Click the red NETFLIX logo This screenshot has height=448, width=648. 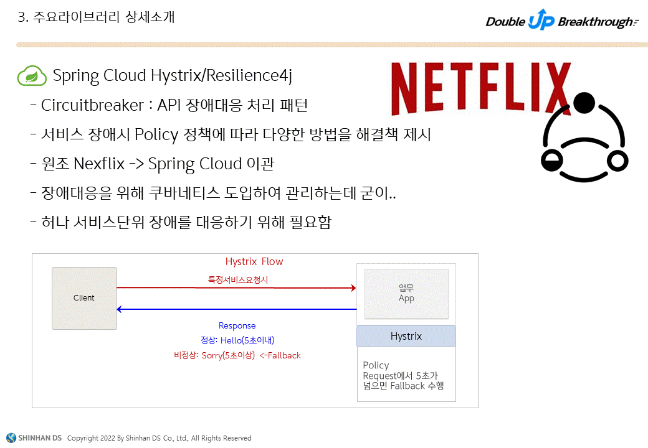pos(481,88)
